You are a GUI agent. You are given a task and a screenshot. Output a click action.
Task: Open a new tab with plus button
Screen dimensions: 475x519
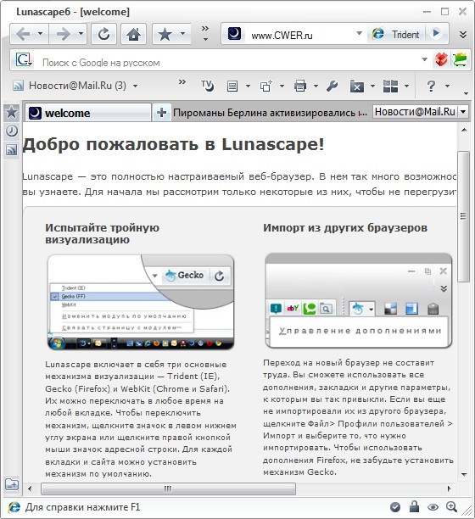(x=161, y=113)
